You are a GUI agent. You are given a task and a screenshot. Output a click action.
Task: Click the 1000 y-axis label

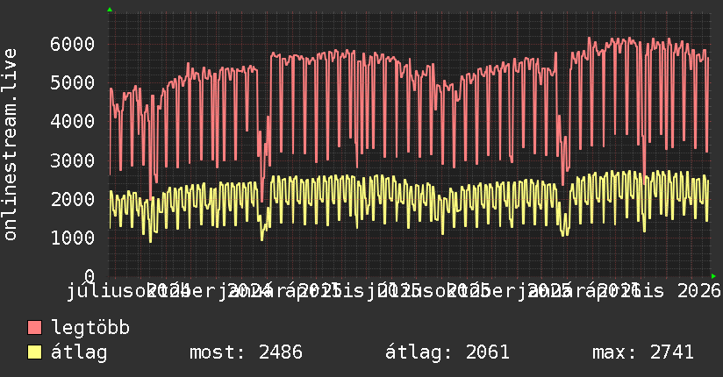[73, 238]
